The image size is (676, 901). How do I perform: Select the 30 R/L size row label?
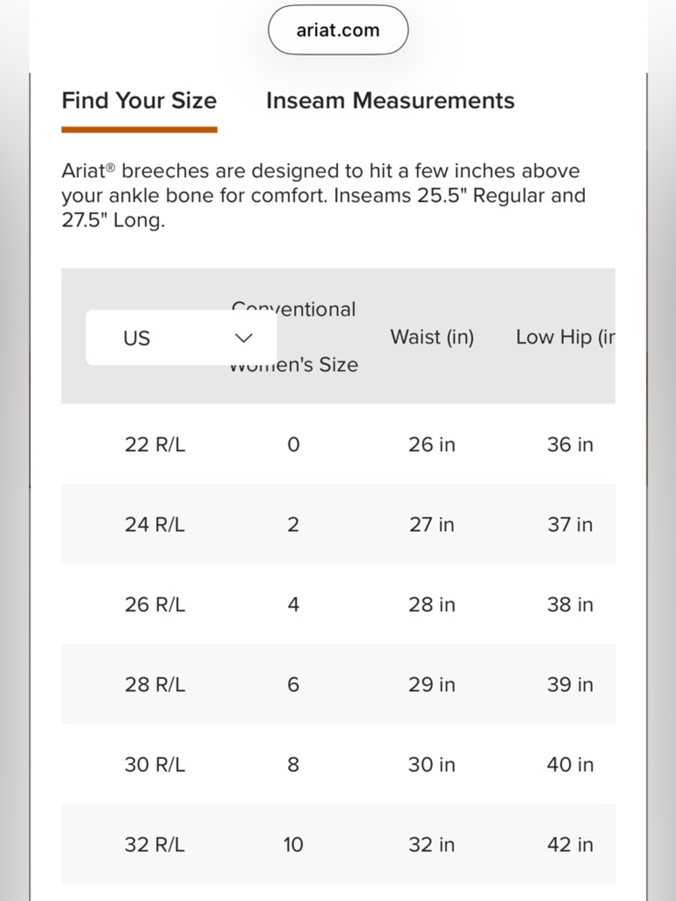[155, 764]
